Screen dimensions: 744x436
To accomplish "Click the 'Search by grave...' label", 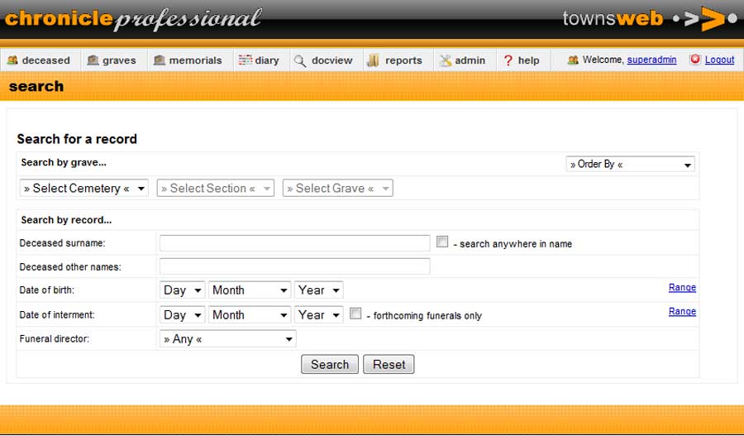I will click(x=64, y=162).
